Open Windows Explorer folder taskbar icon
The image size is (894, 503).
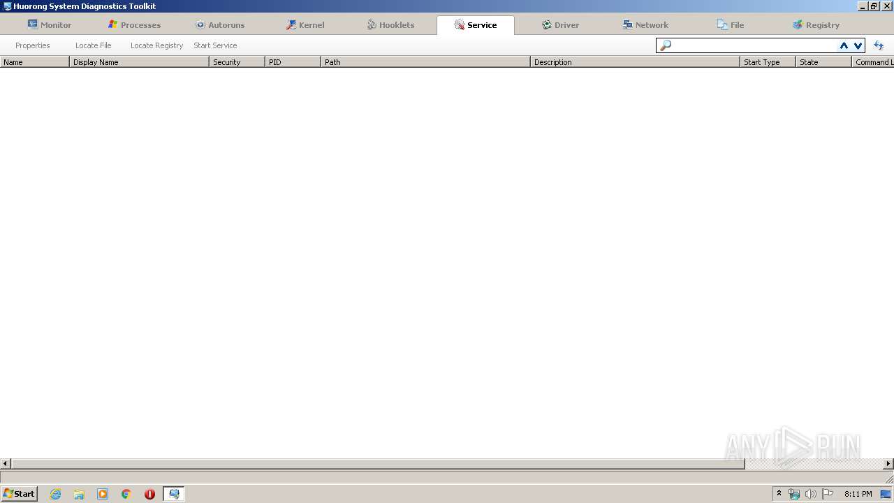[79, 494]
